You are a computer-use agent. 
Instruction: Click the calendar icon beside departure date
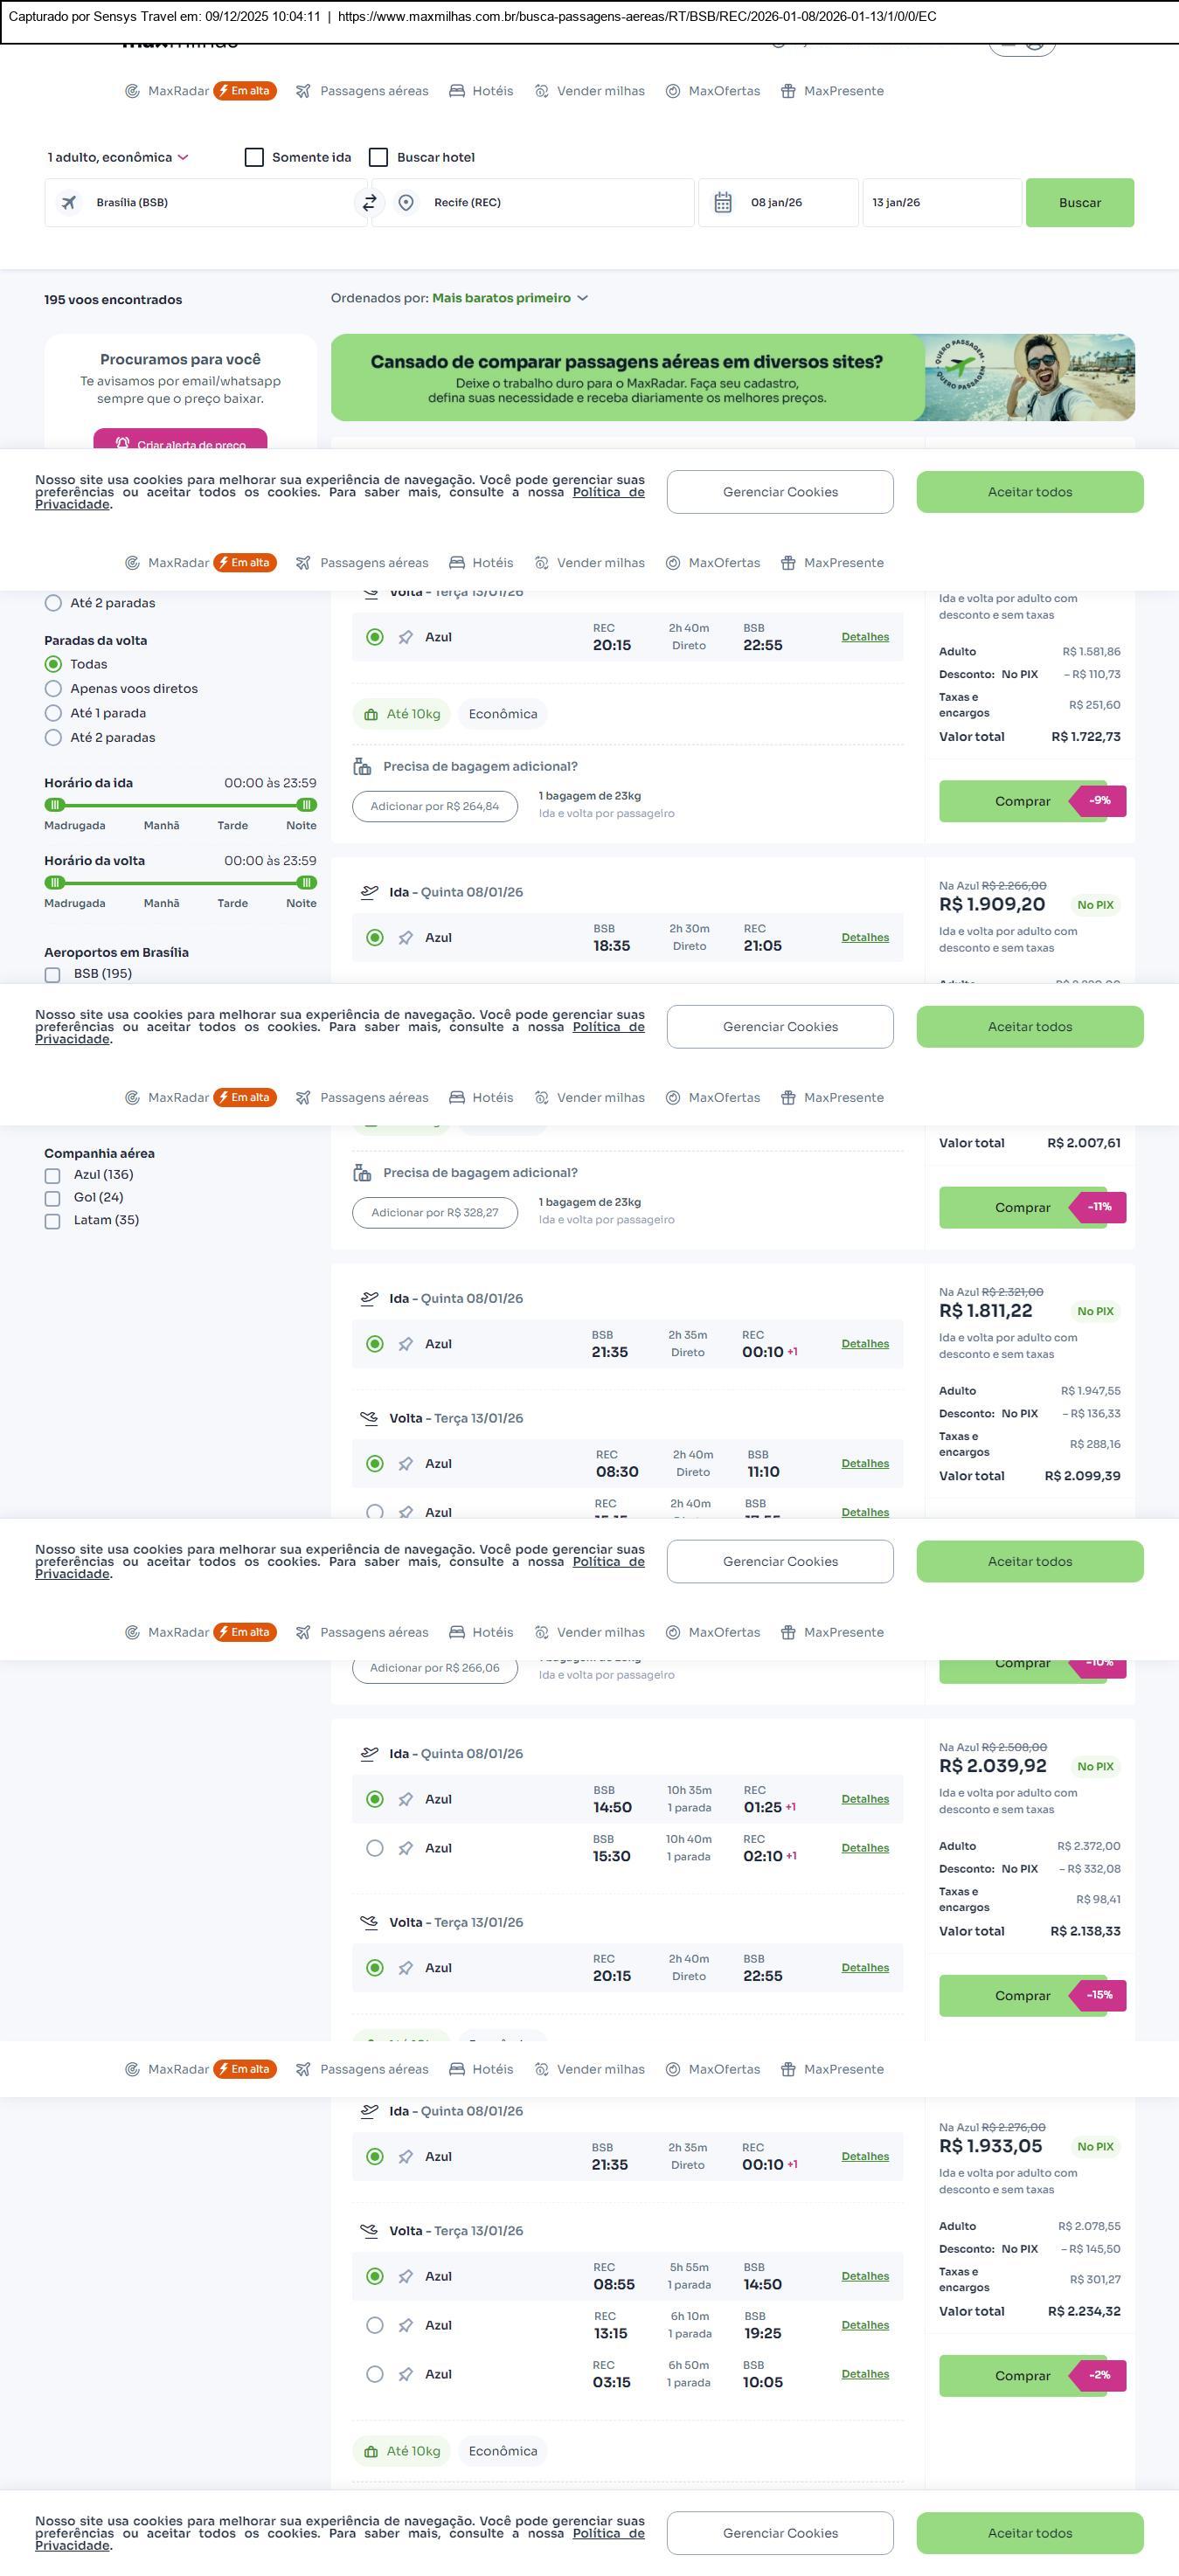(723, 203)
